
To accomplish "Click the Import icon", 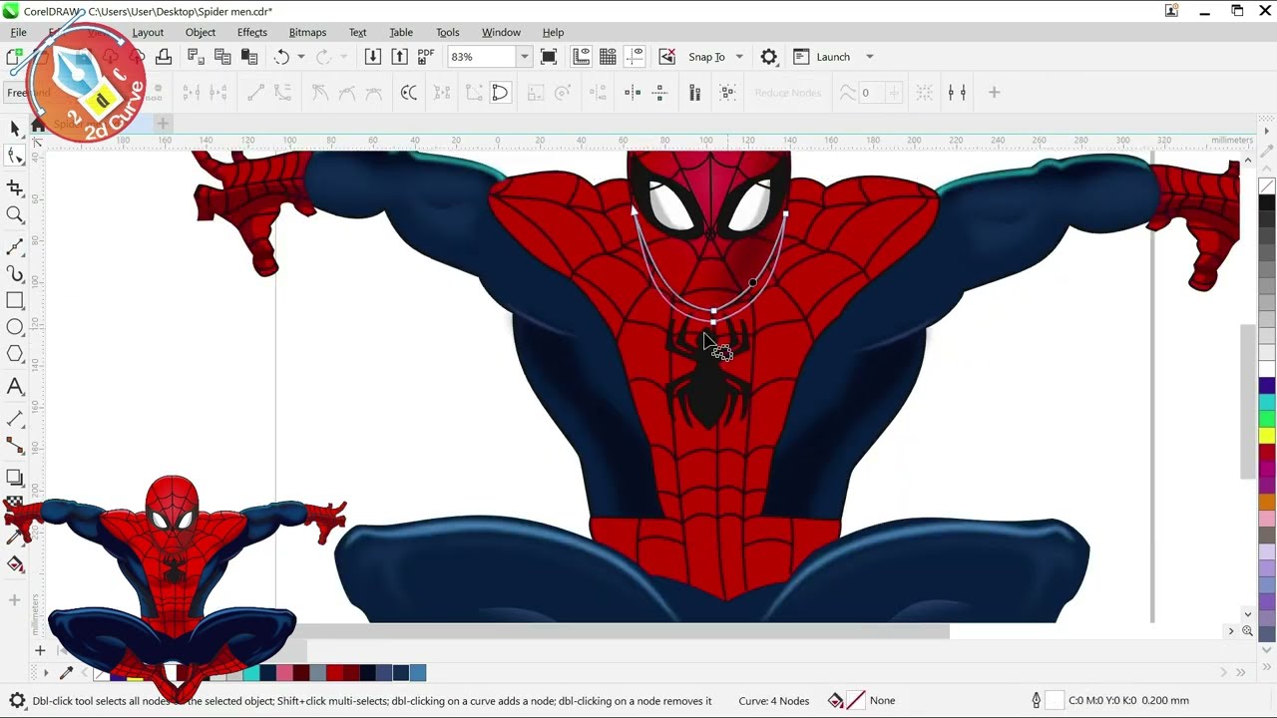I will (x=372, y=57).
